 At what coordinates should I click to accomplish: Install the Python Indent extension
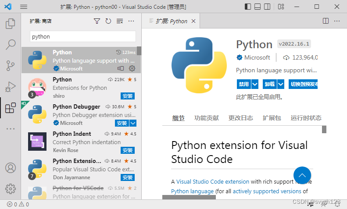coord(128,150)
